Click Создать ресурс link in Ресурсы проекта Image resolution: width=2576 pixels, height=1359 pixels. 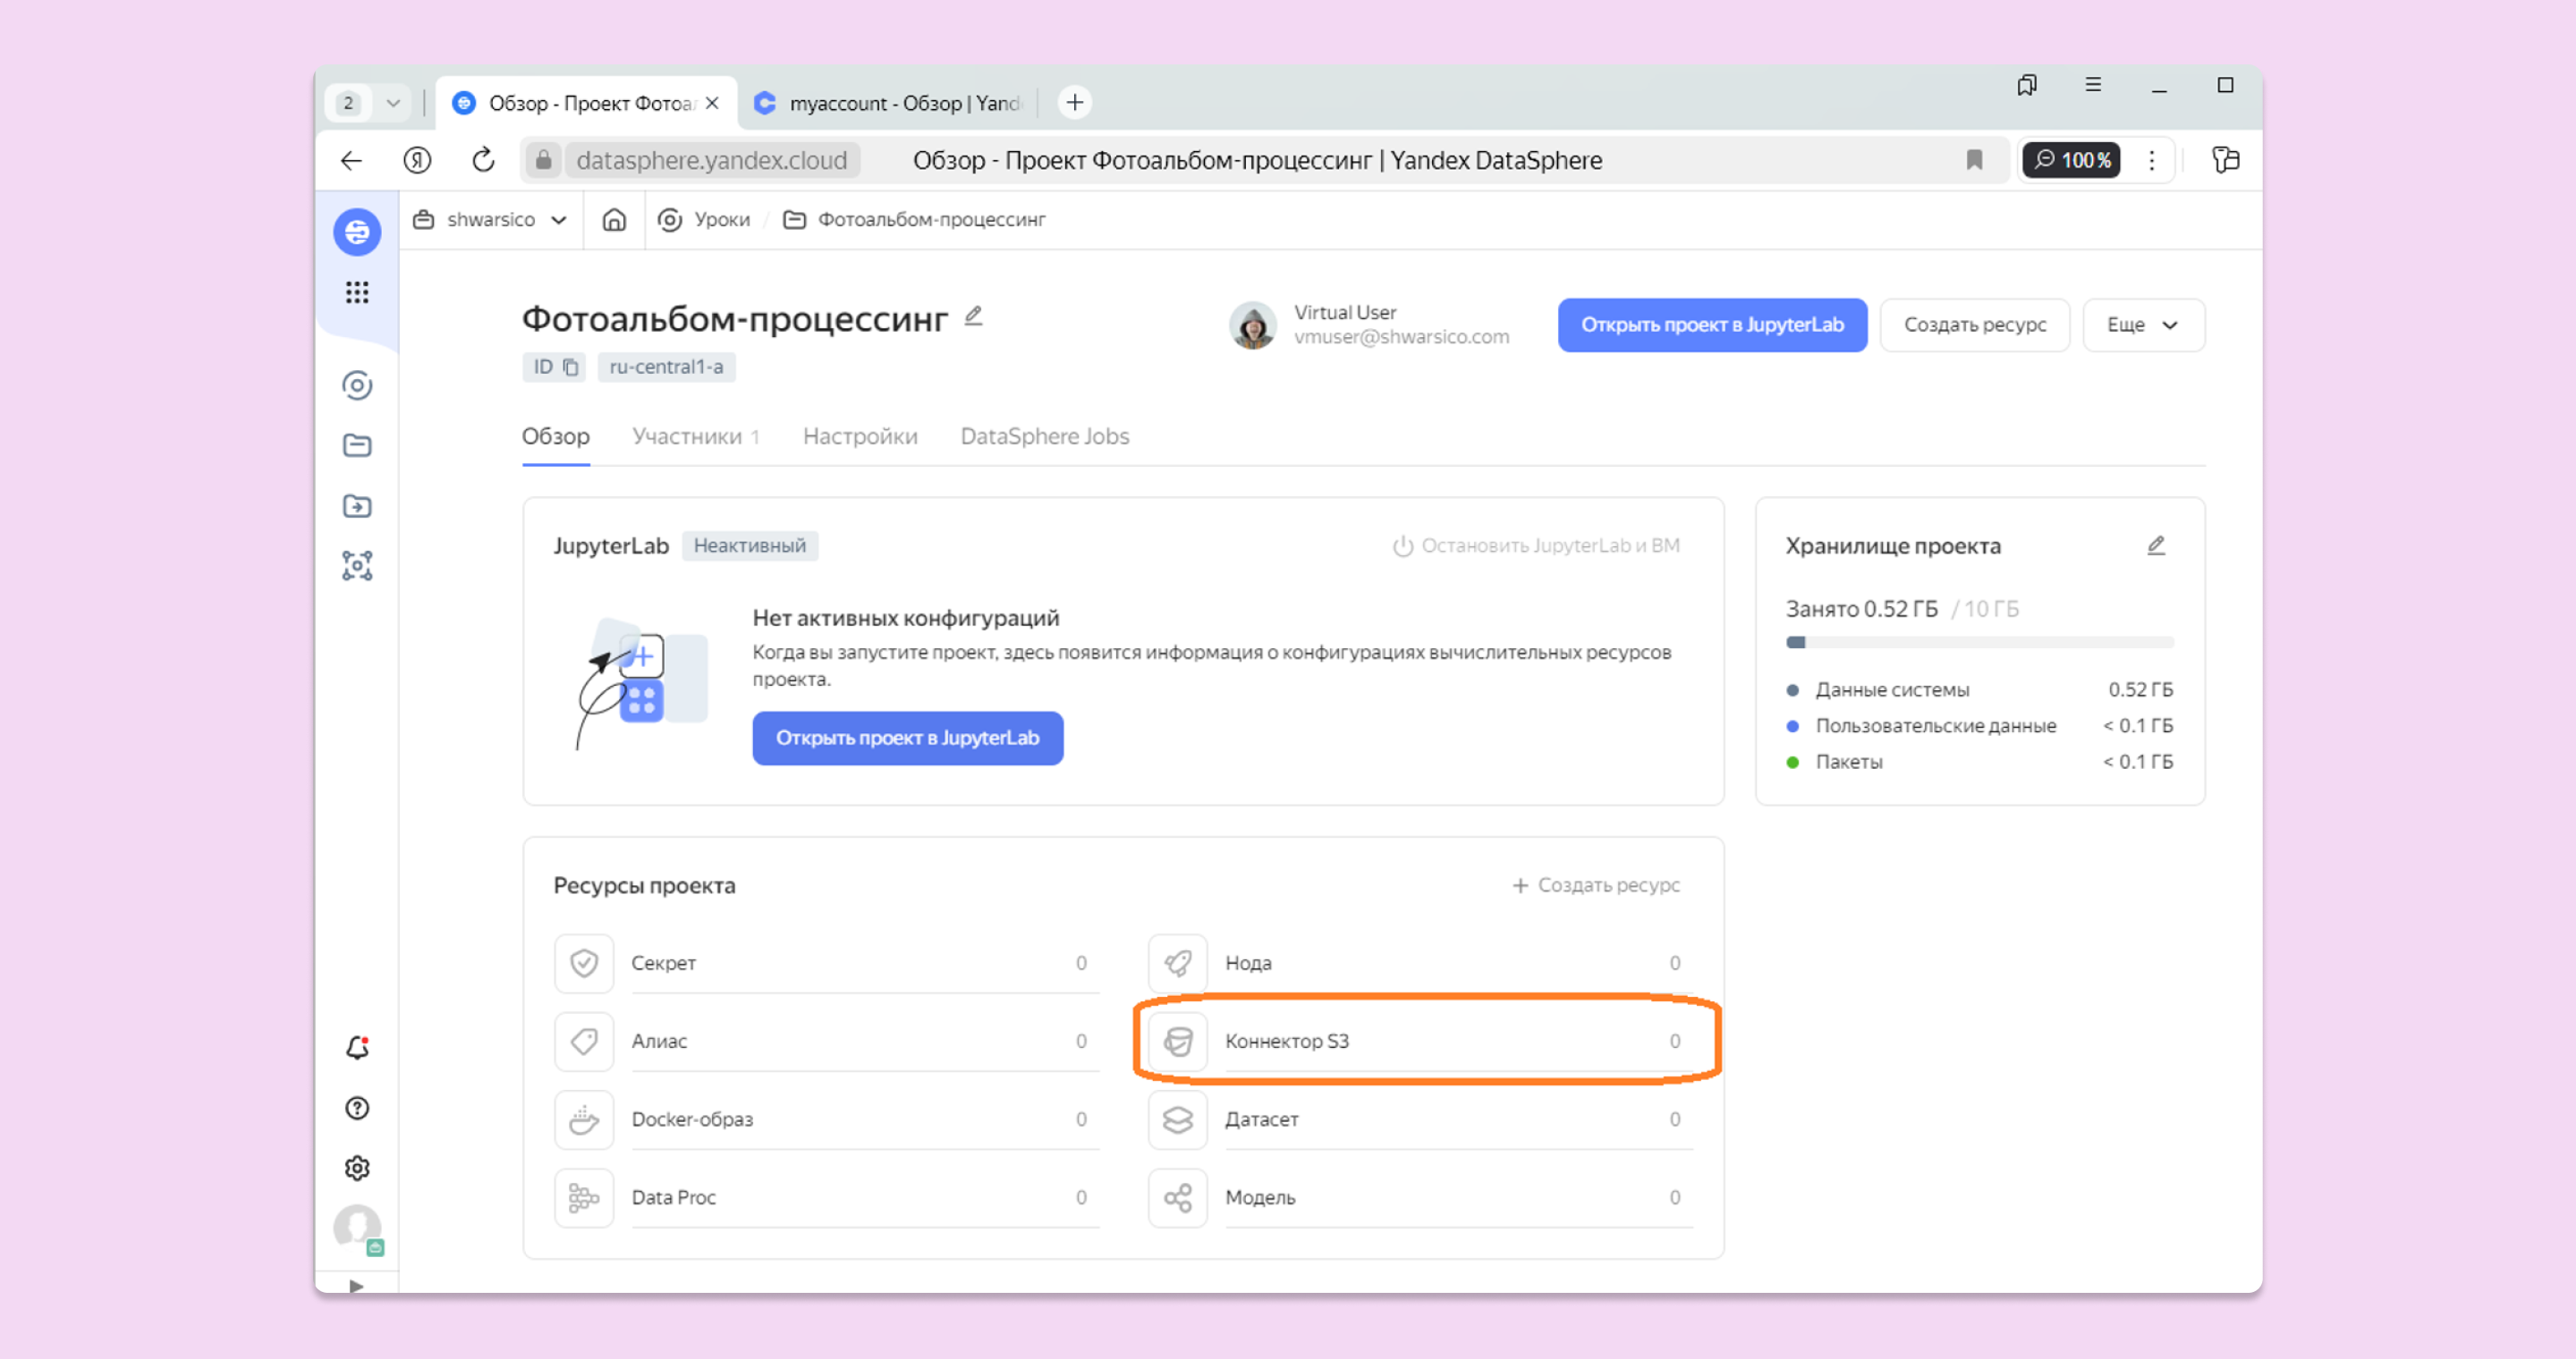[1596, 885]
